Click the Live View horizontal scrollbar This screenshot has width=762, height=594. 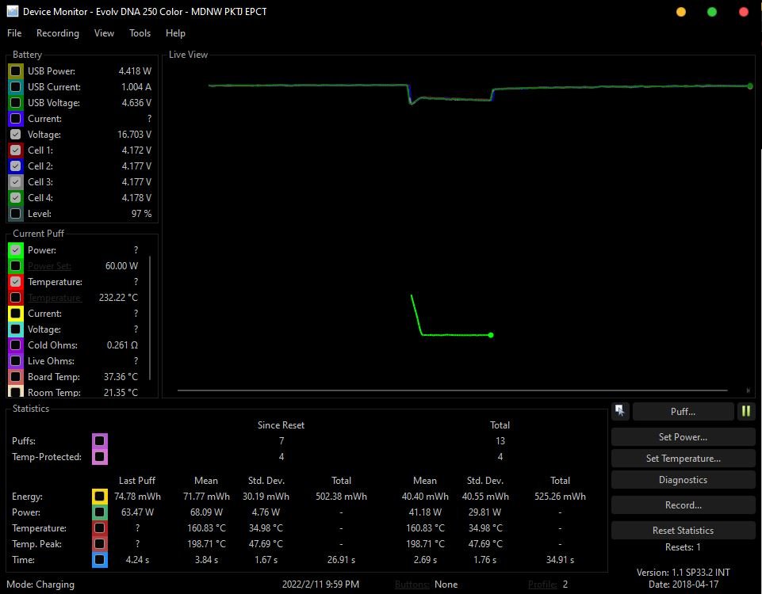pos(452,390)
